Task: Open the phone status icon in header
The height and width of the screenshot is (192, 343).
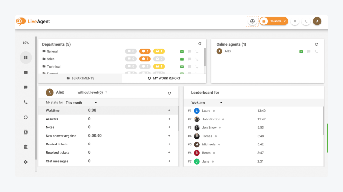Action: click(x=306, y=21)
